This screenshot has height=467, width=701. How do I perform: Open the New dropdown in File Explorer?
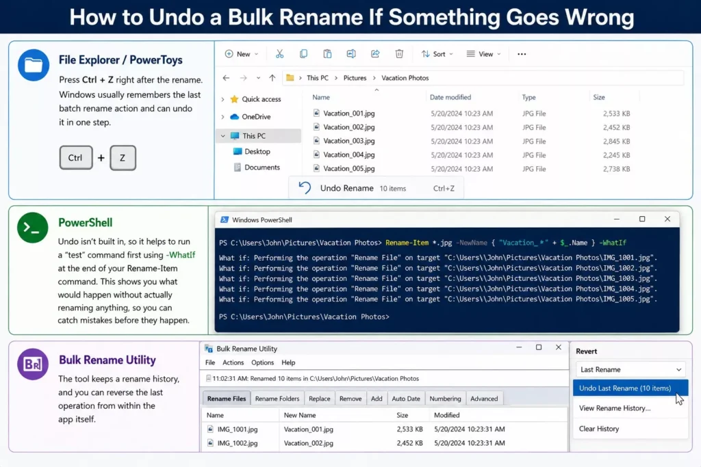coord(242,54)
